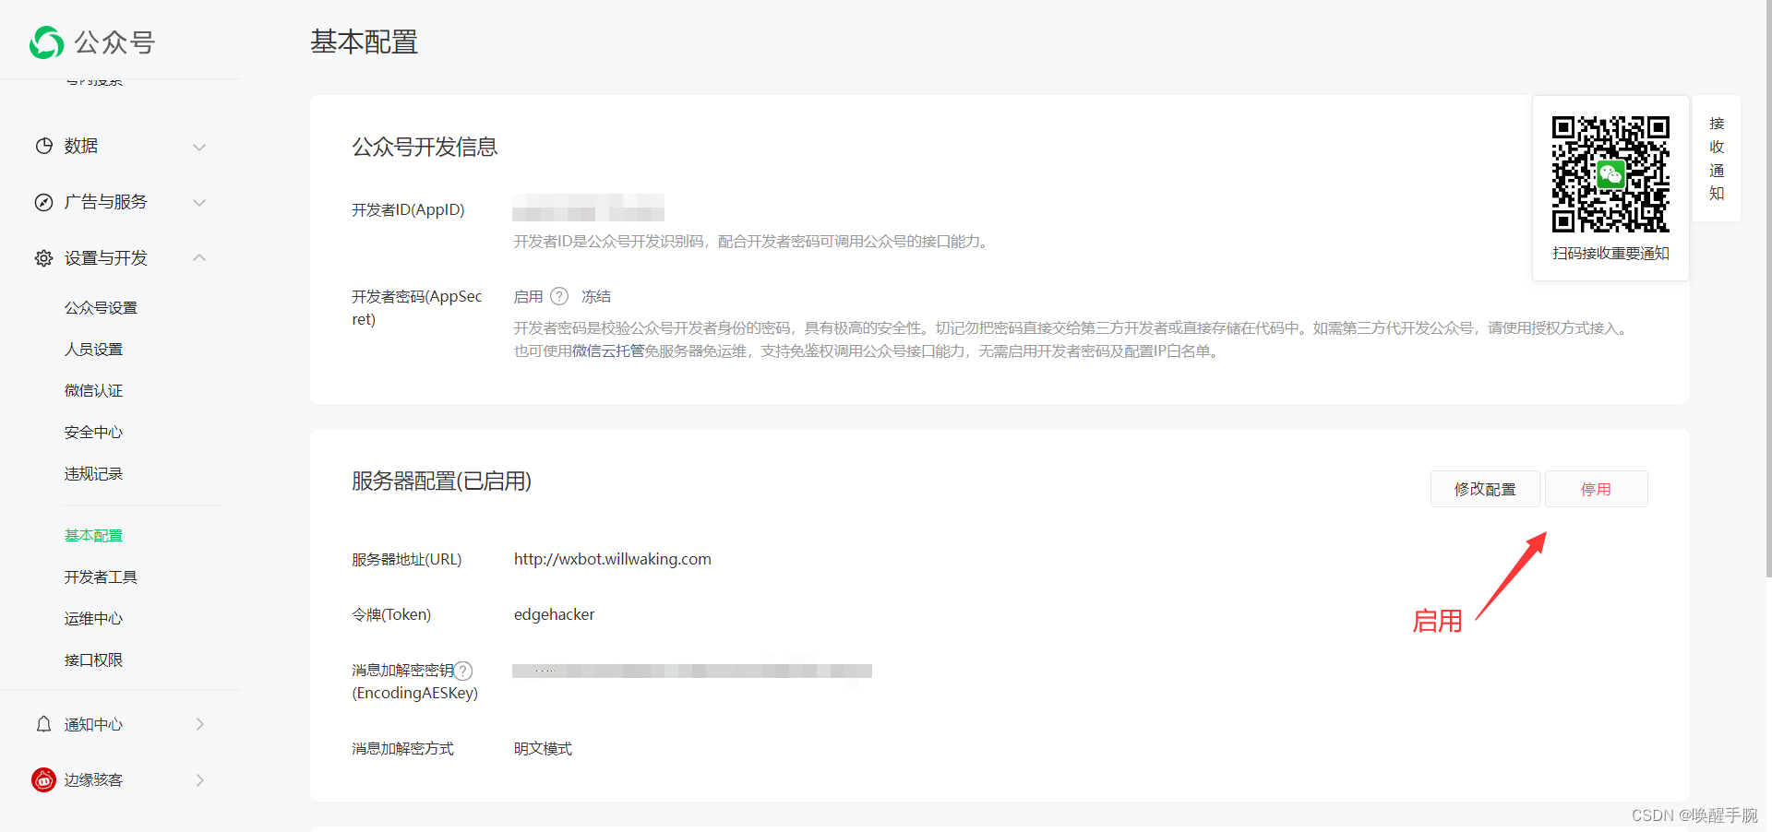Click the blurred AppID value

click(x=589, y=208)
